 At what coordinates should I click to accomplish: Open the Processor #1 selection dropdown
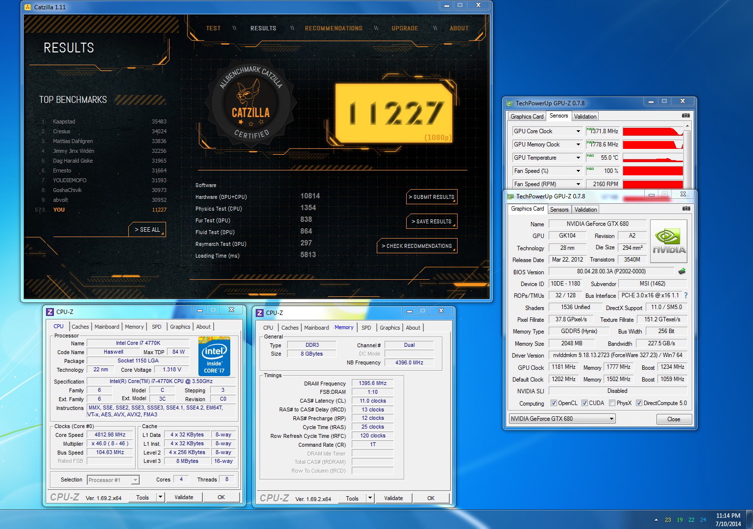point(113,480)
